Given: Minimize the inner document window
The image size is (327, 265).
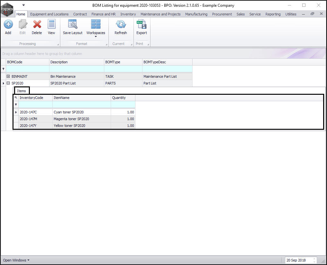Looking at the screenshot, I should coord(304,14).
